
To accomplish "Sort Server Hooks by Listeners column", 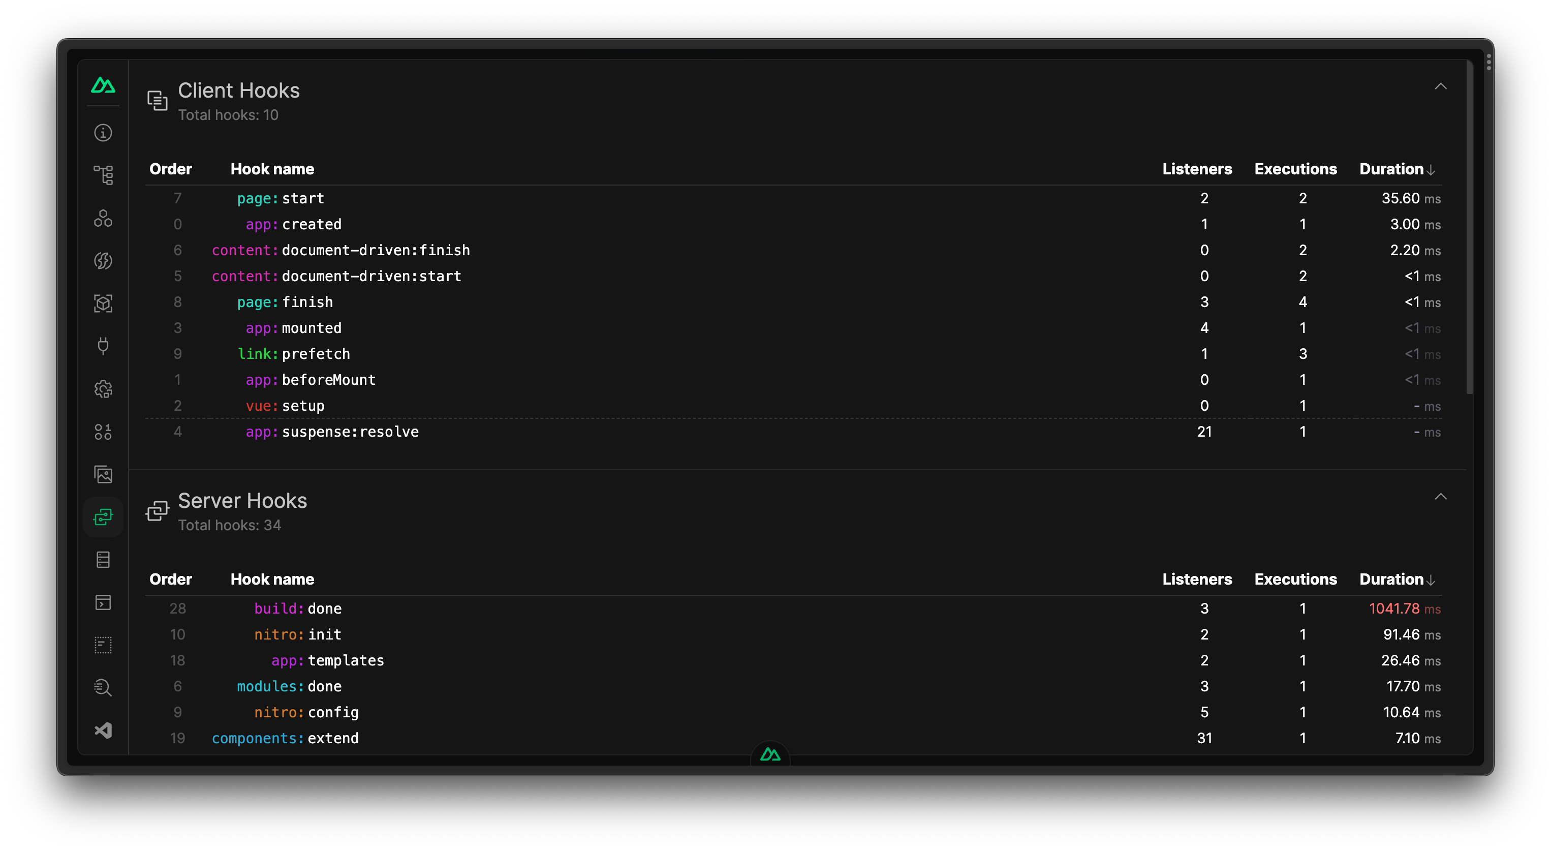I will [x=1197, y=579].
